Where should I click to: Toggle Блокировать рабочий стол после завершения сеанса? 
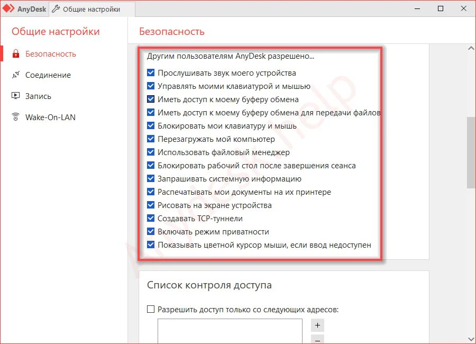click(151, 165)
